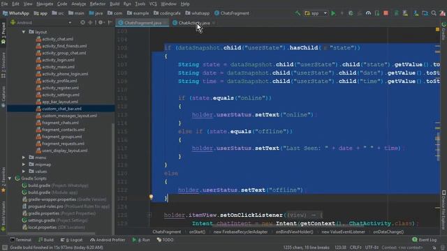Click the Make Project hammer icon

click(298, 13)
